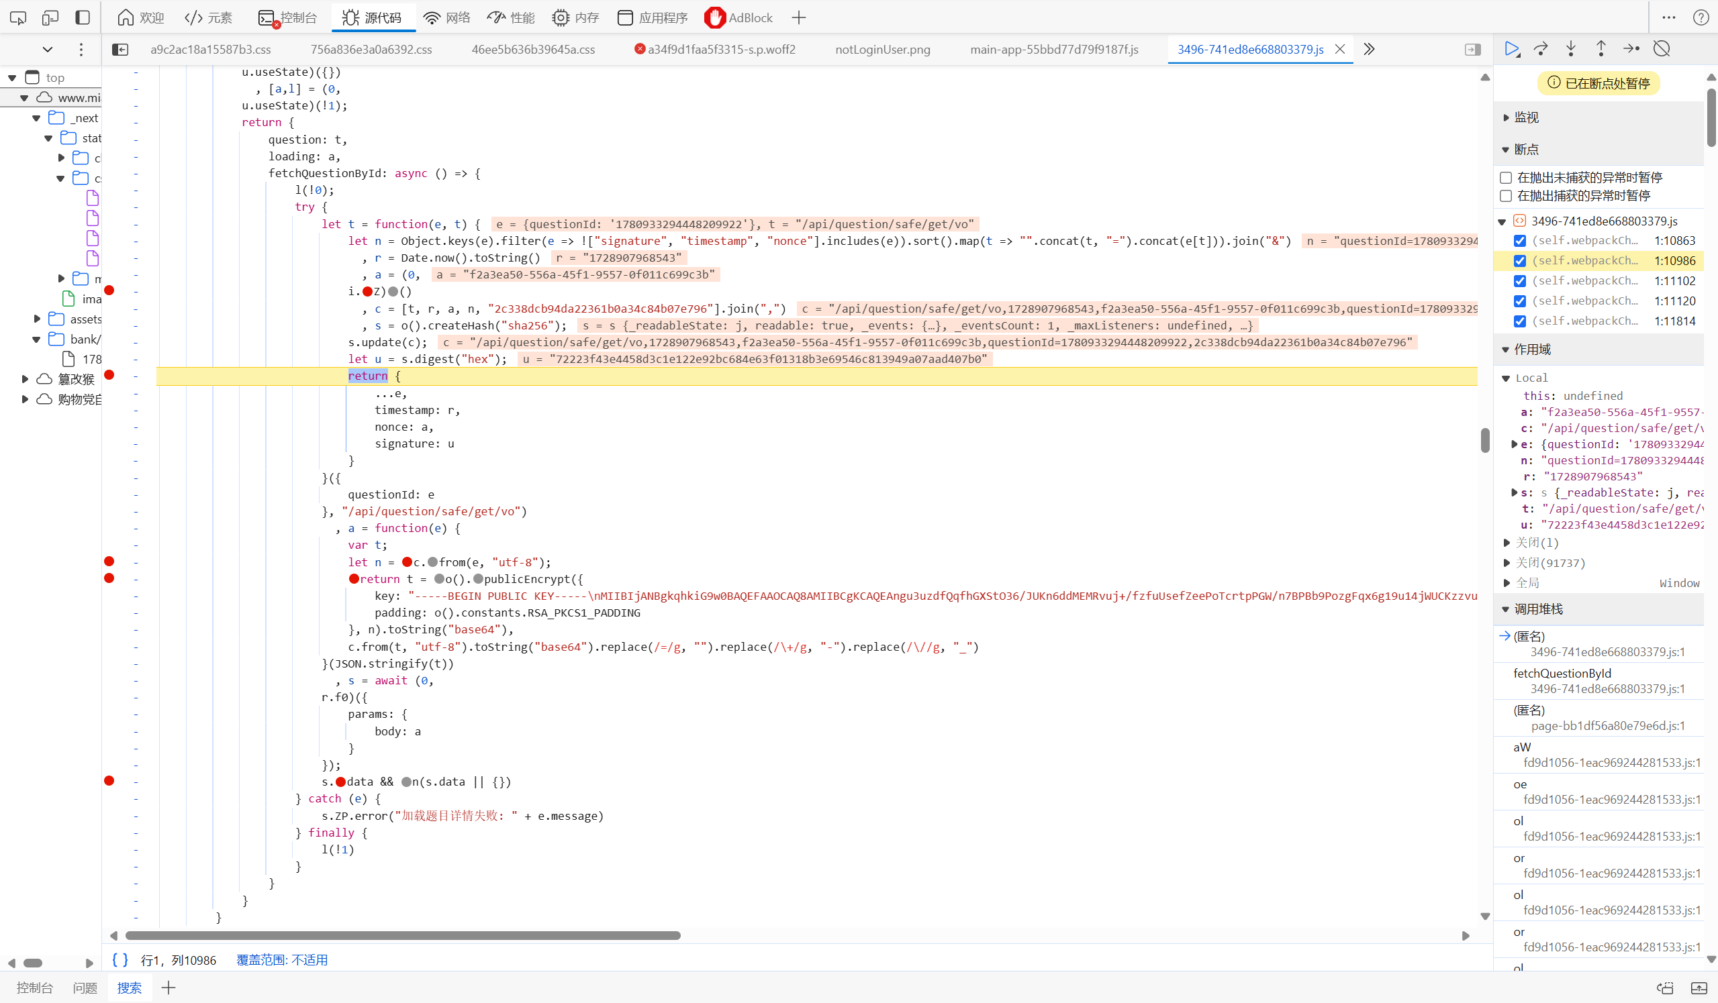Image resolution: width=1718 pixels, height=1003 pixels.
Task: Hide the navigator sidebar pane icon
Action: pyautogui.click(x=120, y=49)
